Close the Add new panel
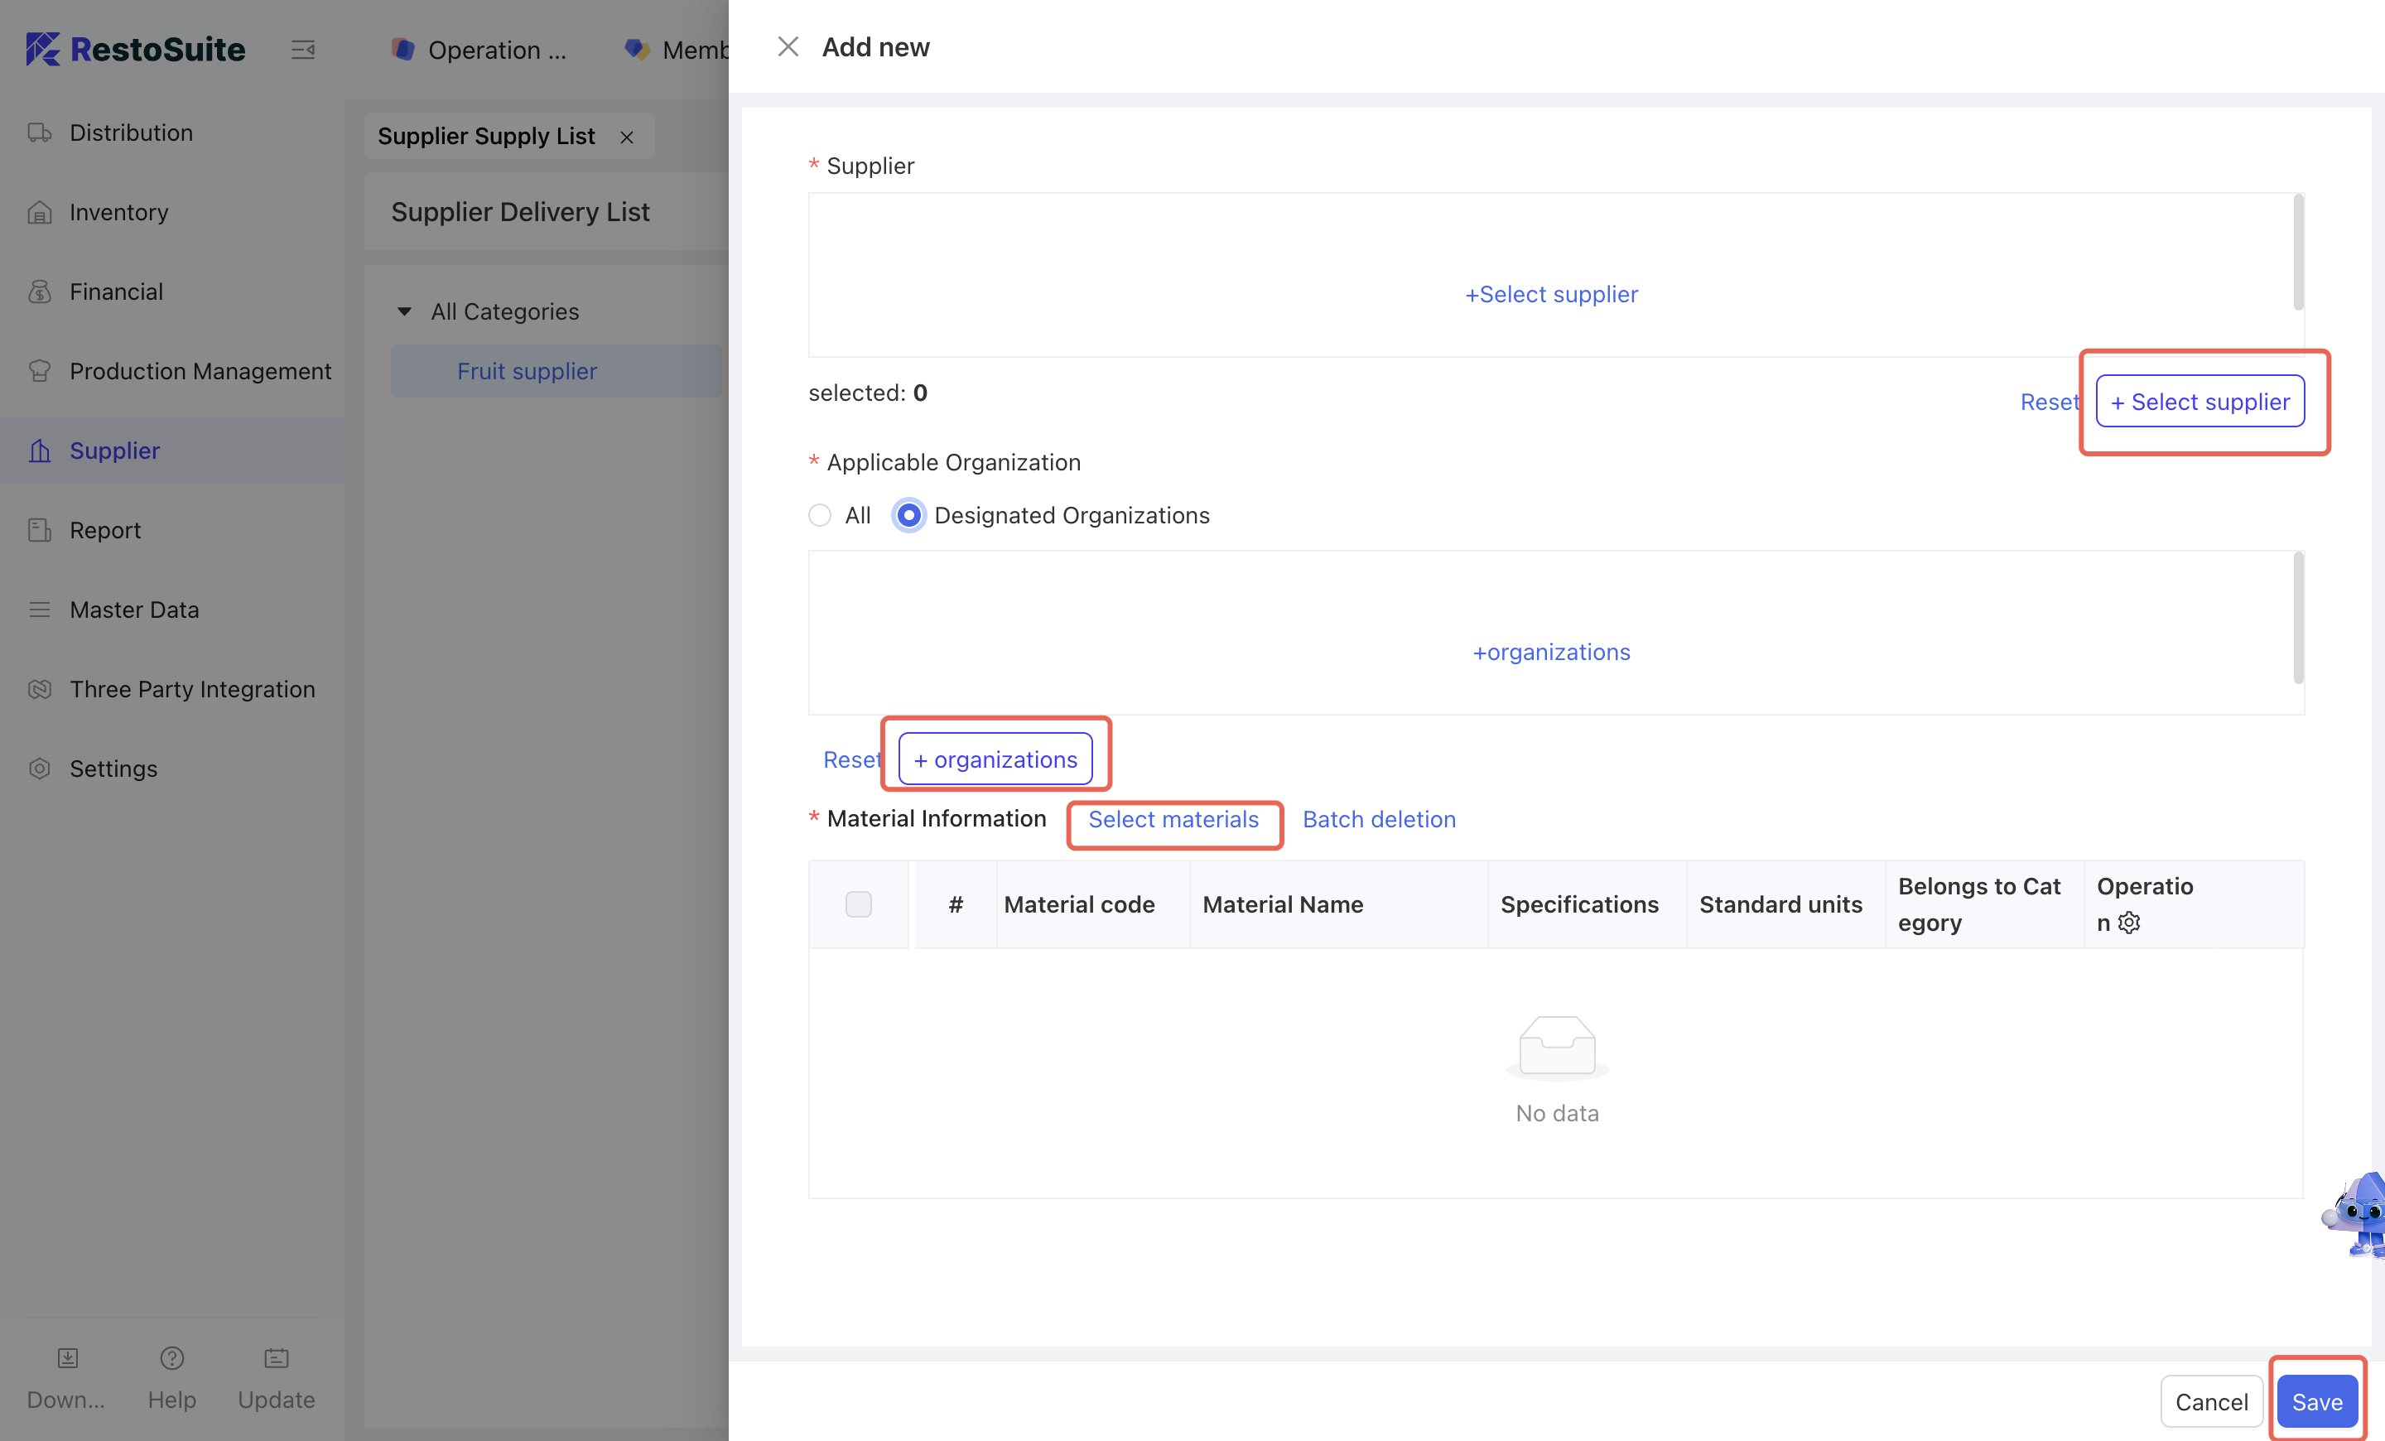The height and width of the screenshot is (1441, 2385). pos(788,47)
